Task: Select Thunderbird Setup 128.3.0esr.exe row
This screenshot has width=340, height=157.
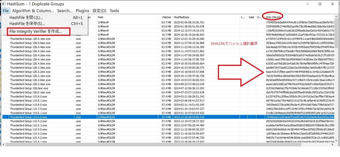Action: [x=169, y=80]
